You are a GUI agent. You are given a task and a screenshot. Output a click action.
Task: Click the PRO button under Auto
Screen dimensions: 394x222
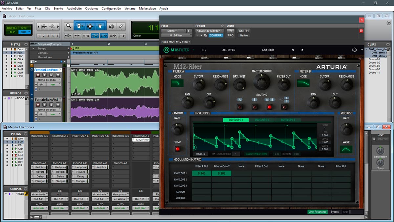click(230, 36)
